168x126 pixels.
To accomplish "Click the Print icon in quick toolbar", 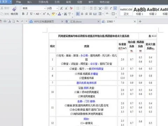I will pyautogui.click(x=5, y=21).
